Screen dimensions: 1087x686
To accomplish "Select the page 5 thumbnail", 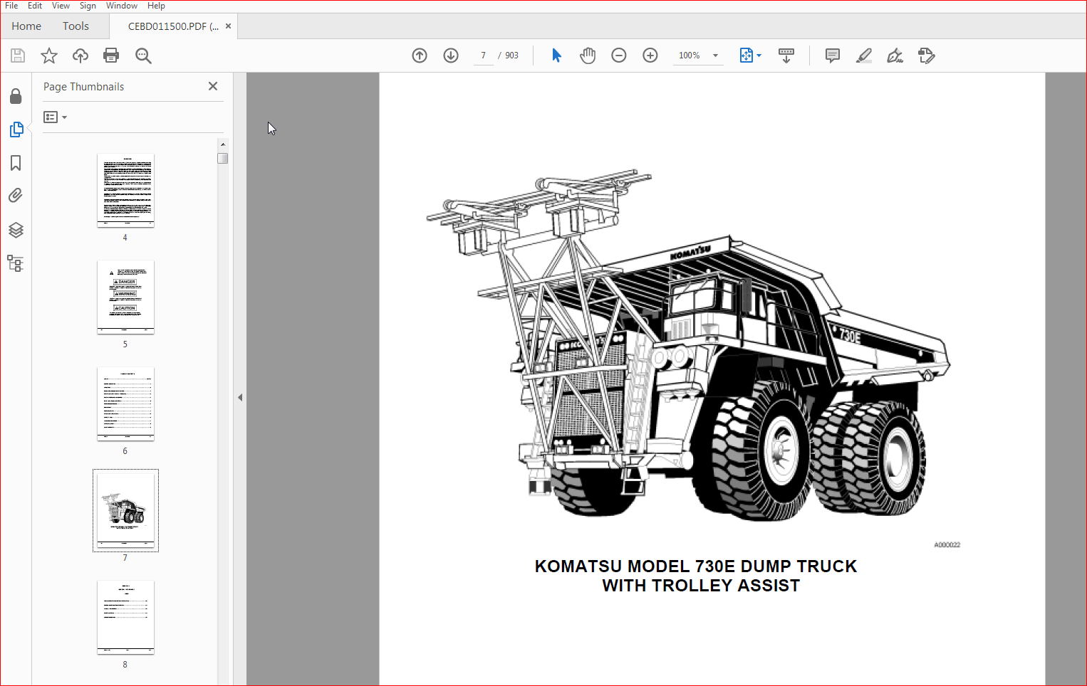I will [125, 297].
